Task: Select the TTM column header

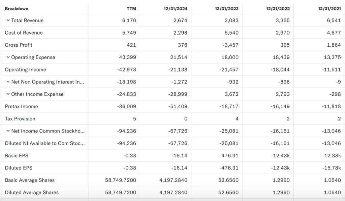Action: (x=131, y=9)
